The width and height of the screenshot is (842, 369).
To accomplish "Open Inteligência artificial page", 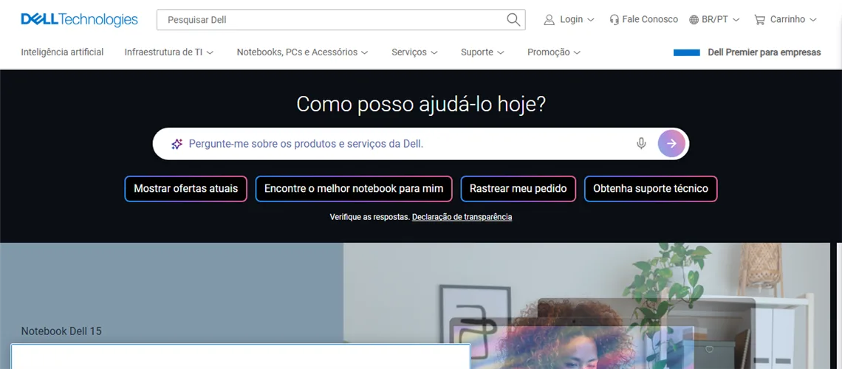I will [x=62, y=52].
